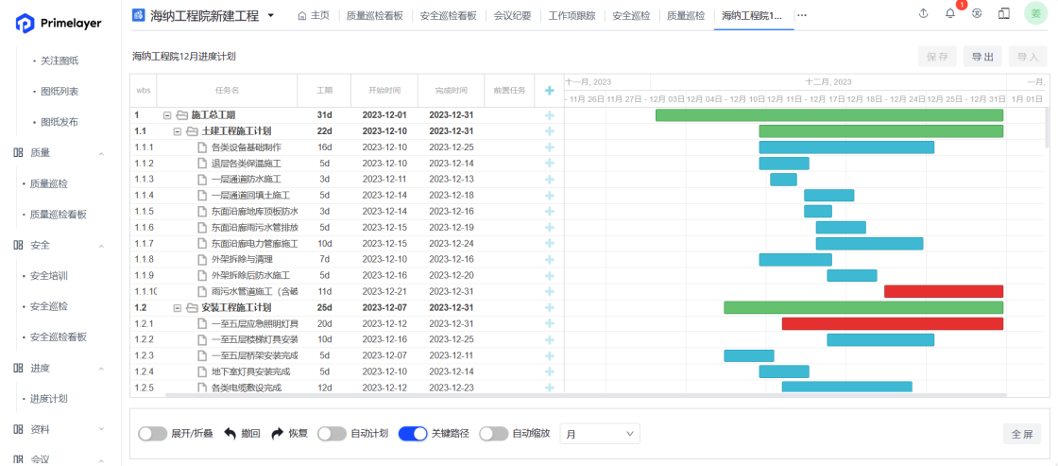Viewport: 1058px width, 466px height.
Task: Click the red 雨污水管道施工 Gantt bar
Action: [x=943, y=291]
